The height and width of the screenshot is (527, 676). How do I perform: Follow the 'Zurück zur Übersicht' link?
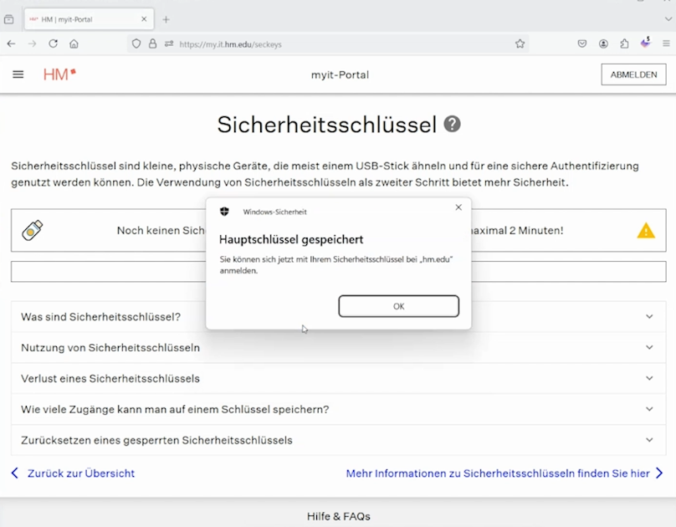pyautogui.click(x=80, y=473)
